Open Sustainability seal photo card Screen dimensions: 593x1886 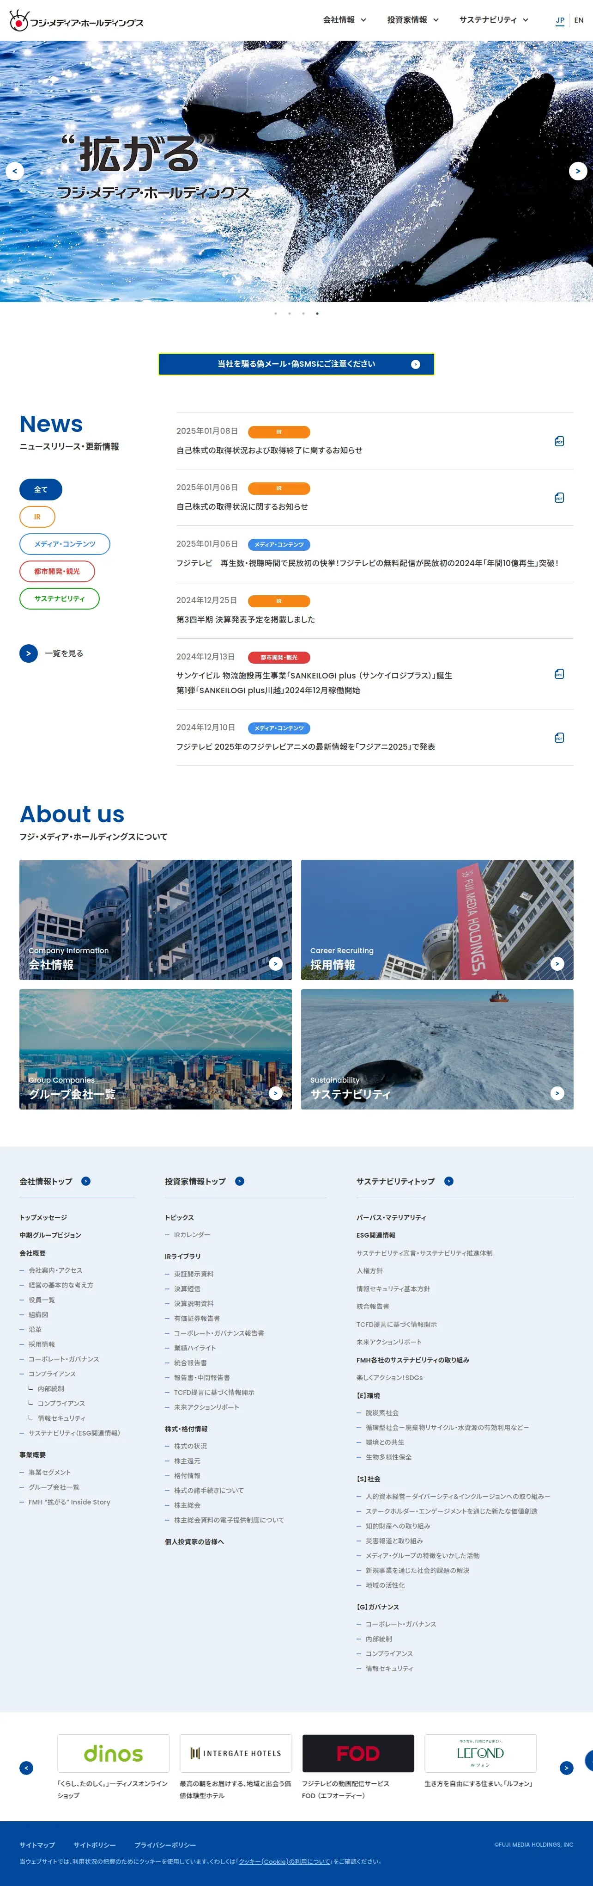(437, 1049)
